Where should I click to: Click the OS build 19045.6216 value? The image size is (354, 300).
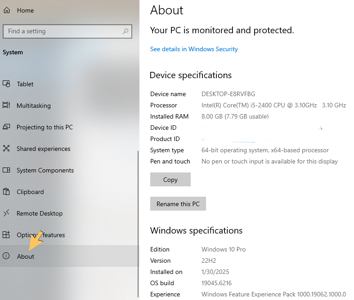point(216,283)
